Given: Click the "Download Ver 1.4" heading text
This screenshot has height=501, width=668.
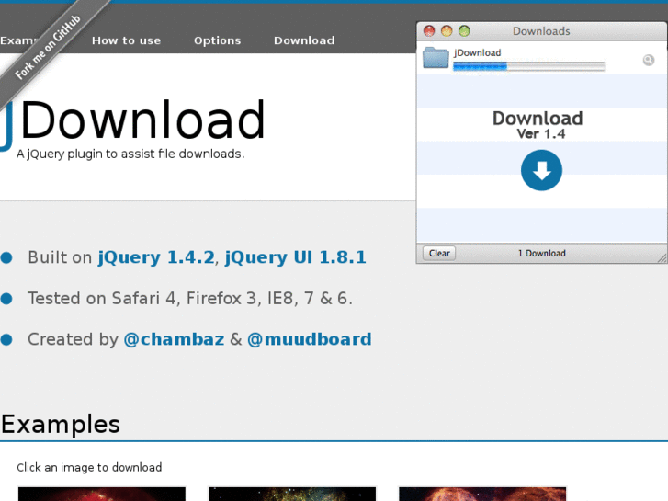Looking at the screenshot, I should [538, 125].
